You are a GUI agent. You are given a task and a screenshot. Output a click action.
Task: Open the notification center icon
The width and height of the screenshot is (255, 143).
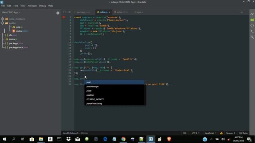pos(249,139)
